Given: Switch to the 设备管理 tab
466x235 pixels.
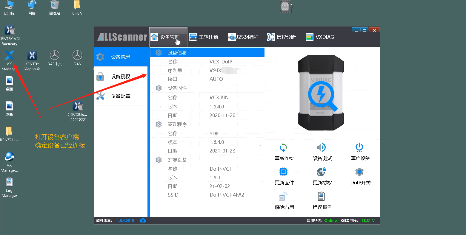Looking at the screenshot, I should coord(168,37).
